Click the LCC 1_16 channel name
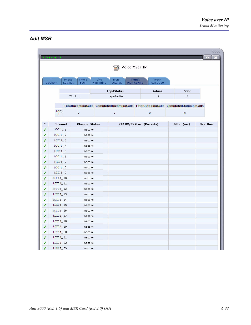This screenshot has height=325, width=251. click(60, 211)
